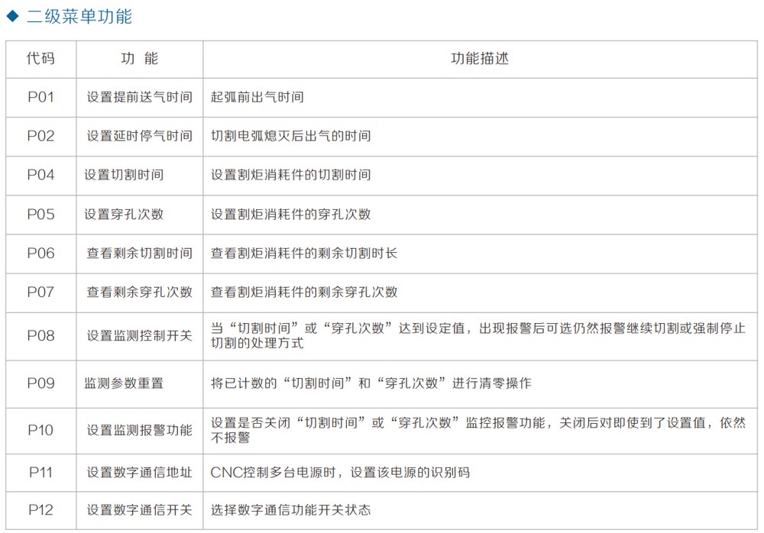
Task: Select the 功能 column header
Action: pos(140,59)
